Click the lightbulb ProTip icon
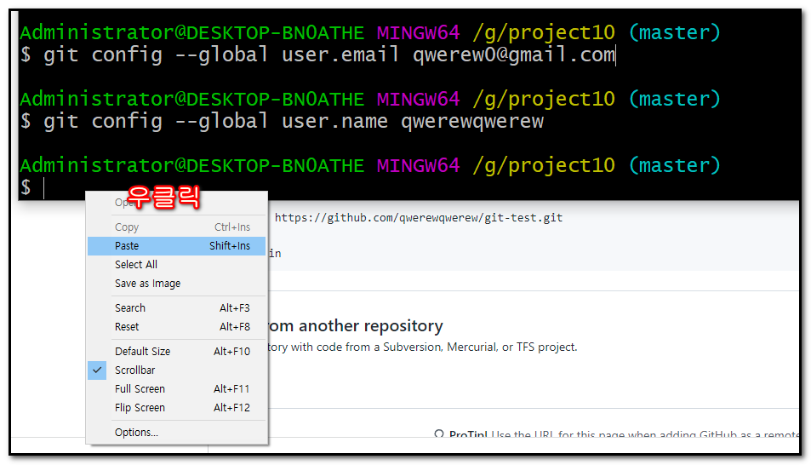The width and height of the screenshot is (811, 465). [x=439, y=434]
